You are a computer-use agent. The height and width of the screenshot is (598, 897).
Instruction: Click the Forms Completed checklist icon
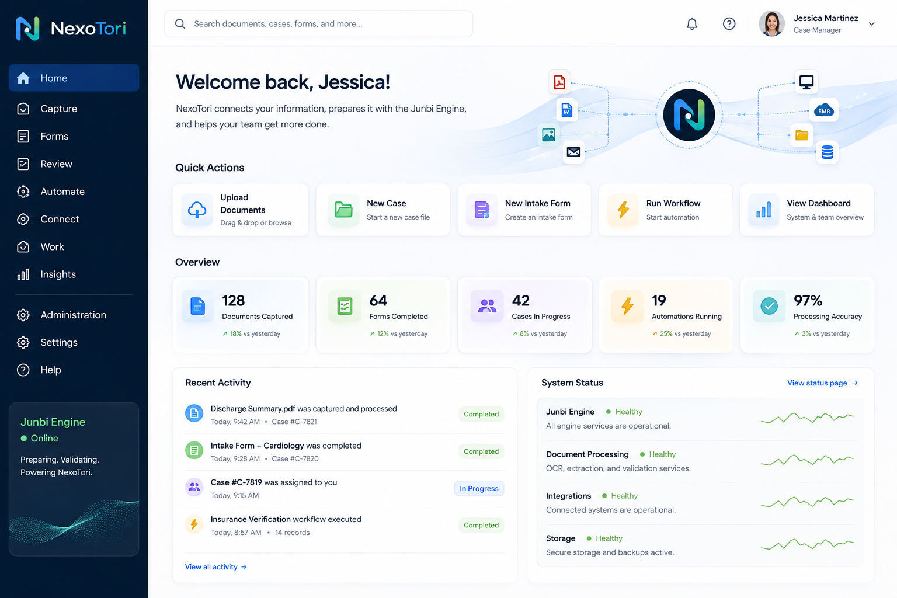(x=345, y=306)
